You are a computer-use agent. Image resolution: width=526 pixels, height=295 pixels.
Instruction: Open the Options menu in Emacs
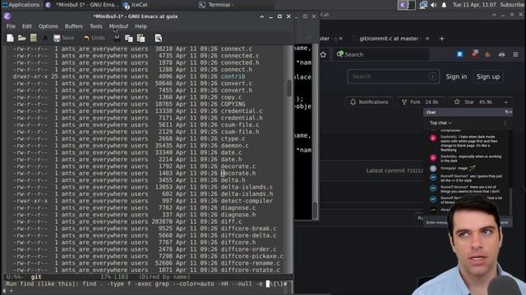pyautogui.click(x=48, y=26)
